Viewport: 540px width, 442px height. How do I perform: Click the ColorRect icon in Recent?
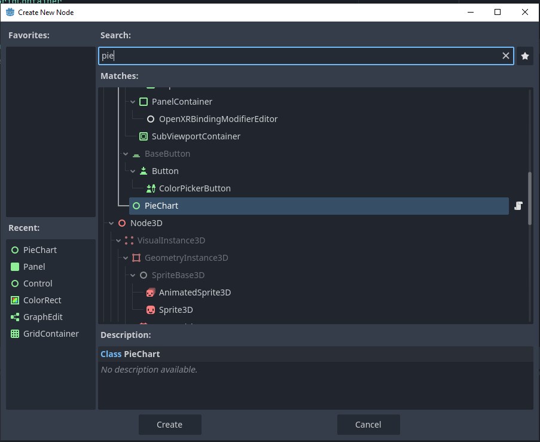(14, 300)
